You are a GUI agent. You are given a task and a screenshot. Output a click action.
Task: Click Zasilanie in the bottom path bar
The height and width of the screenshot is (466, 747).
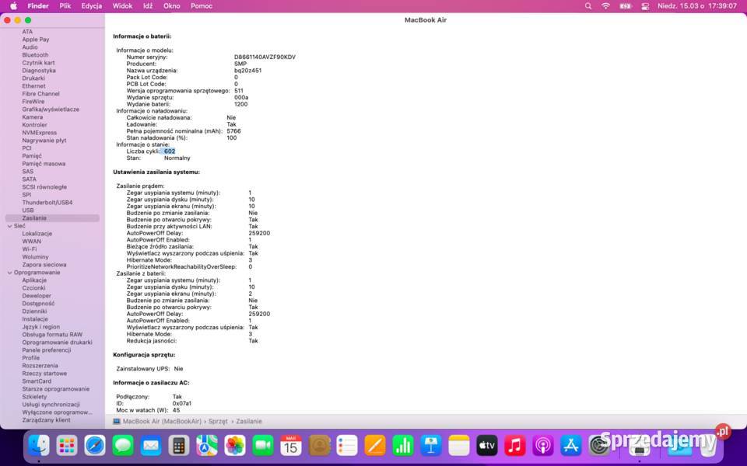tap(249, 421)
